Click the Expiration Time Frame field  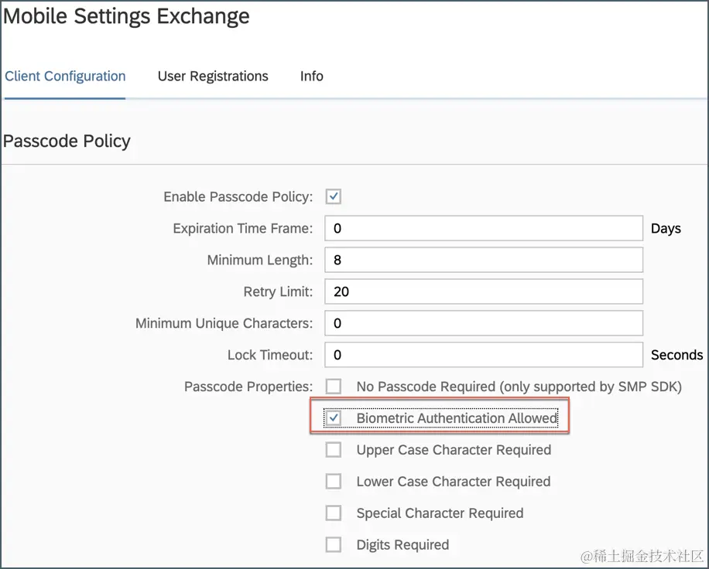[484, 229]
